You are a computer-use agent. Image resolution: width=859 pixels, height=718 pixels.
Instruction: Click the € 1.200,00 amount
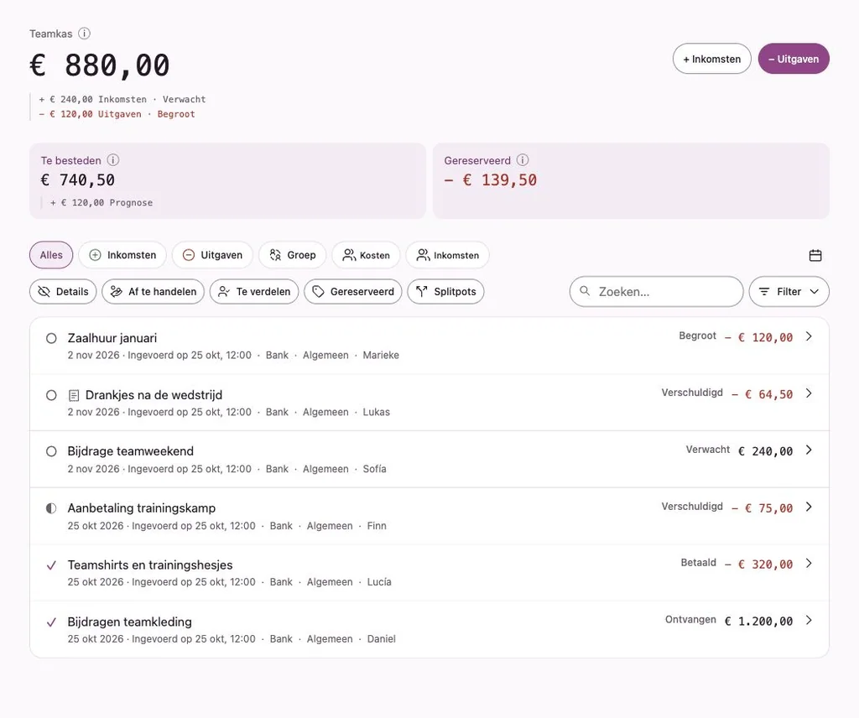(758, 621)
